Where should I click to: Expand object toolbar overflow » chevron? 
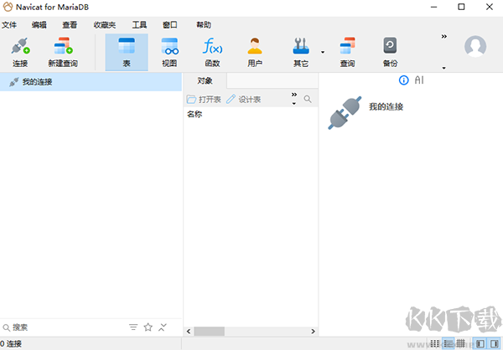coord(294,95)
